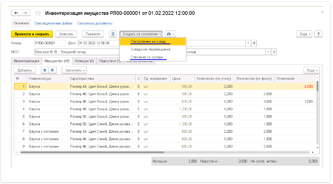Add document to favorites with star icon

(38, 13)
